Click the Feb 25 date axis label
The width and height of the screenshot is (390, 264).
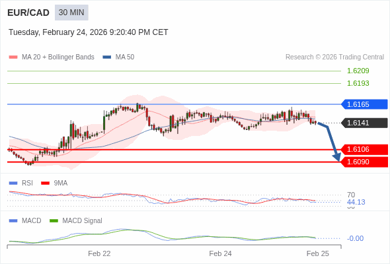318,253
